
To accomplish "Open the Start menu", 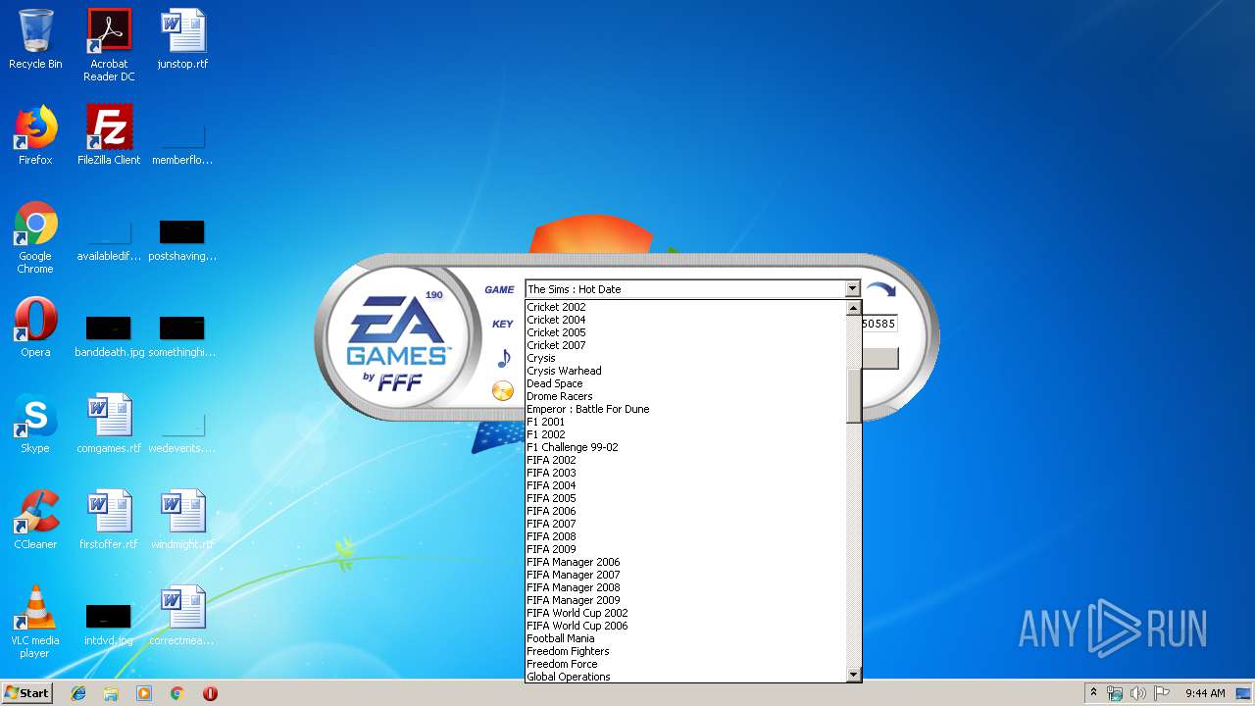I will (27, 693).
